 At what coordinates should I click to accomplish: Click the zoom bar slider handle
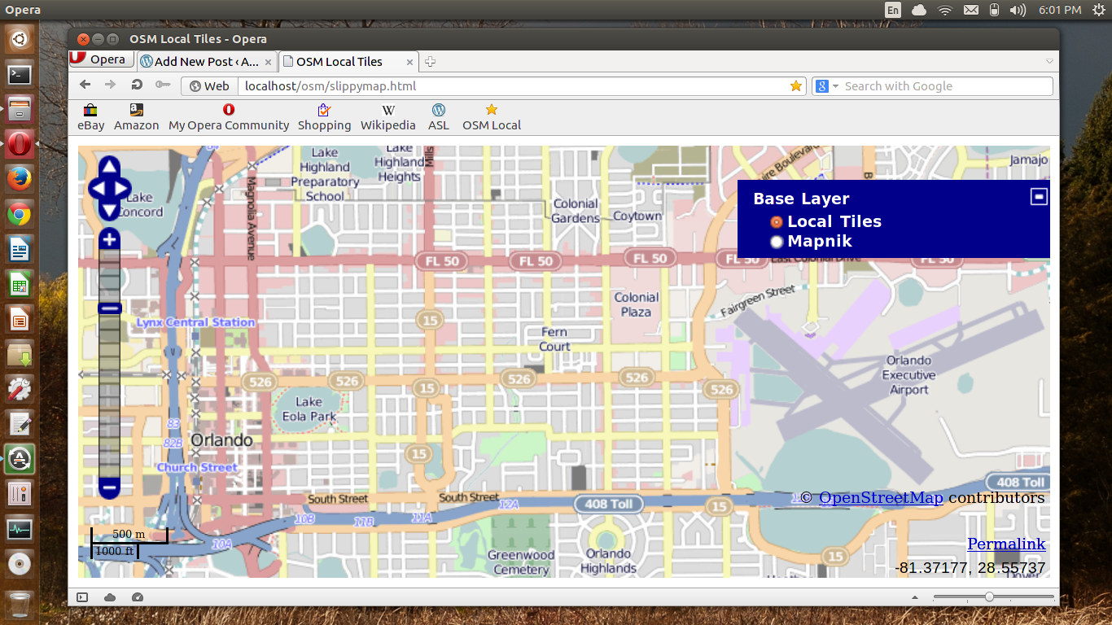click(110, 308)
